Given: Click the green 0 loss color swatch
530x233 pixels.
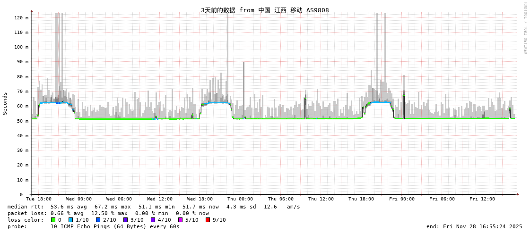Looking at the screenshot, I should (x=53, y=220).
